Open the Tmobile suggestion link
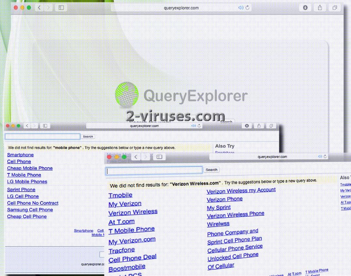 [x=120, y=195]
